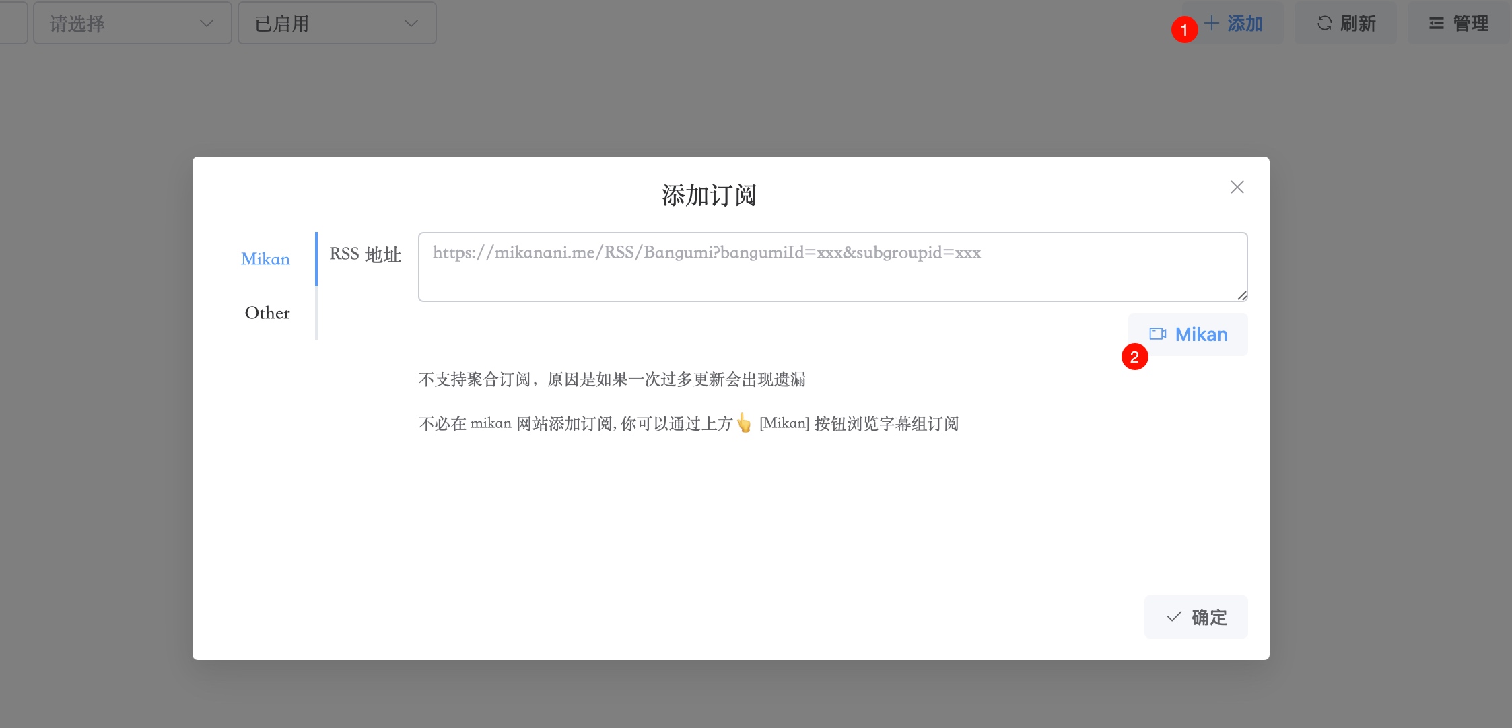Click the Mikan browse button

click(x=1188, y=333)
